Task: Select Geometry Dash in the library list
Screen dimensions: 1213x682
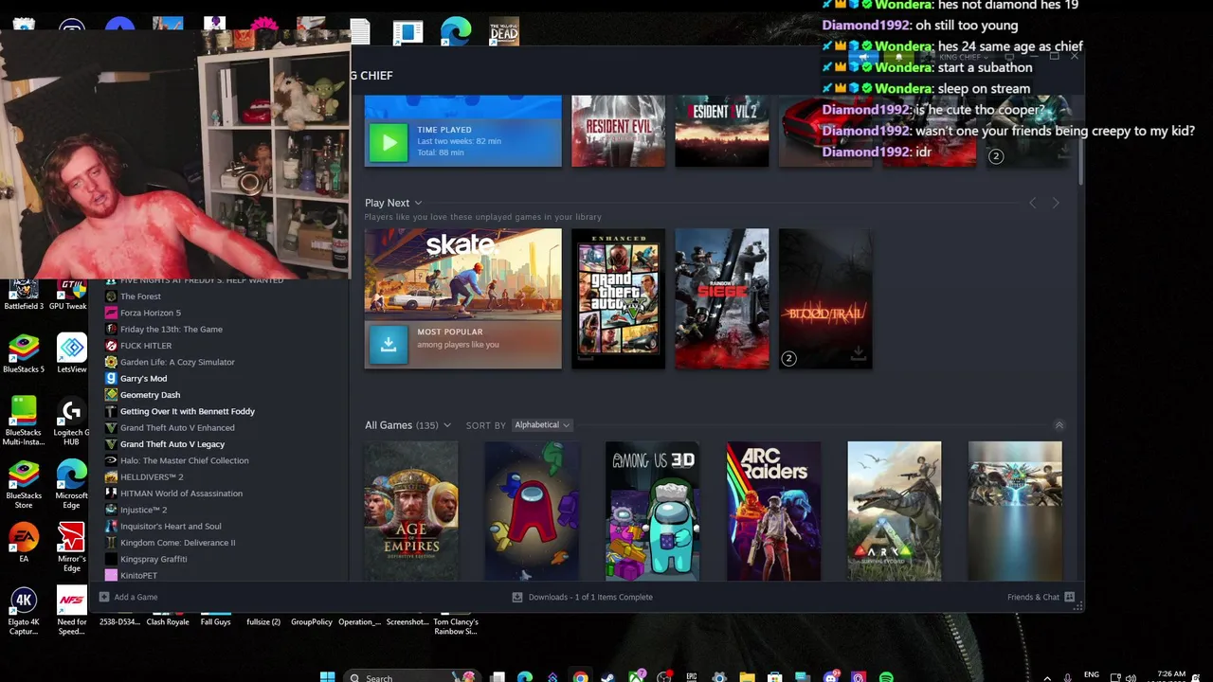Action: pyautogui.click(x=150, y=395)
